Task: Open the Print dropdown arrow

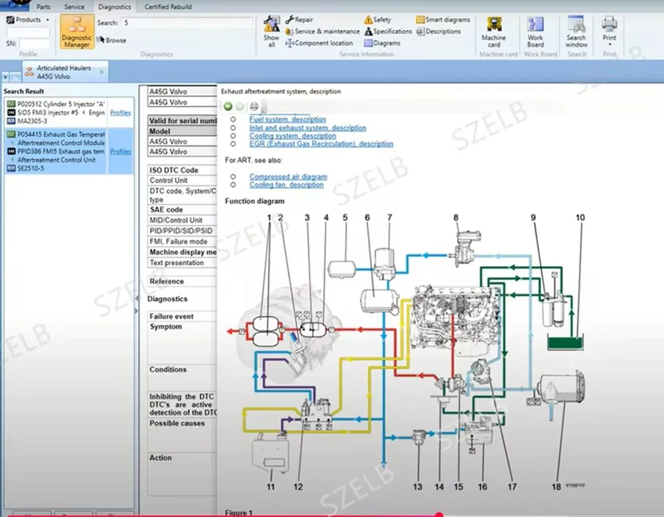Action: 610,44
